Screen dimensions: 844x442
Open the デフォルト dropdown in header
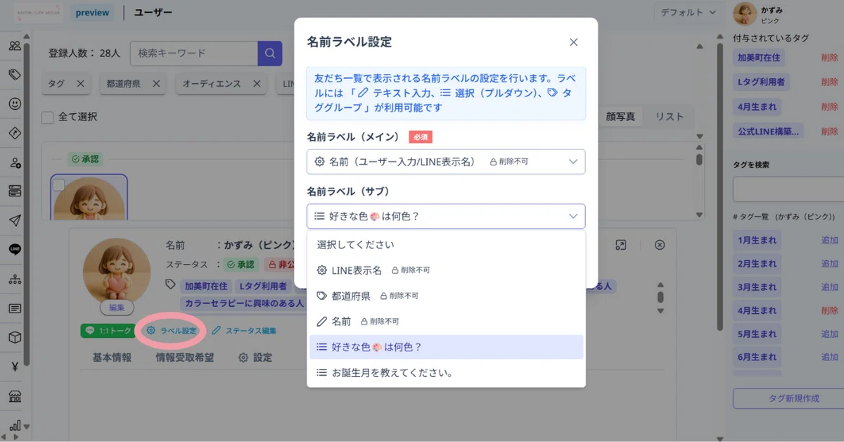(689, 12)
